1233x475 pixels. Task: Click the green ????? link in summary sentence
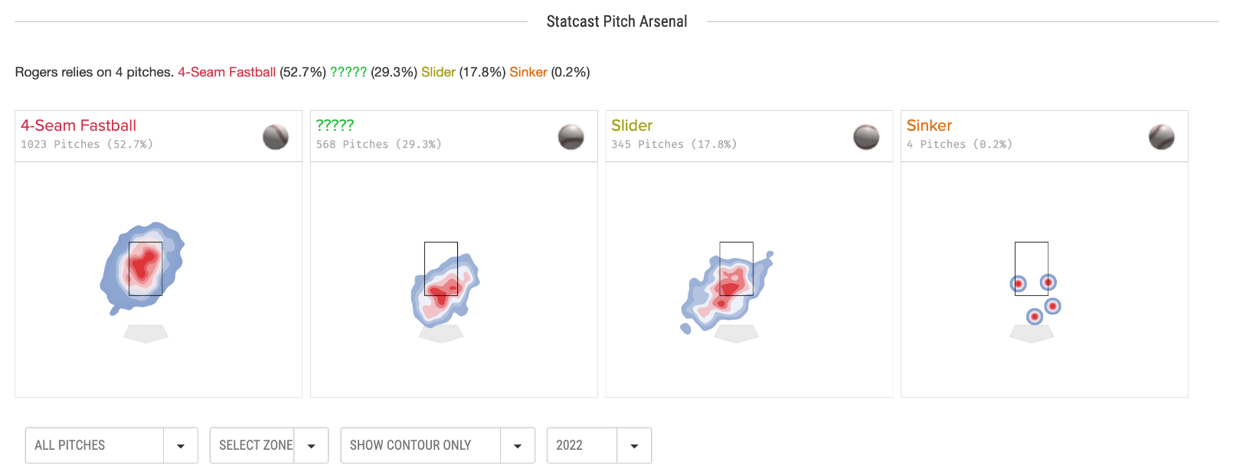coord(348,72)
